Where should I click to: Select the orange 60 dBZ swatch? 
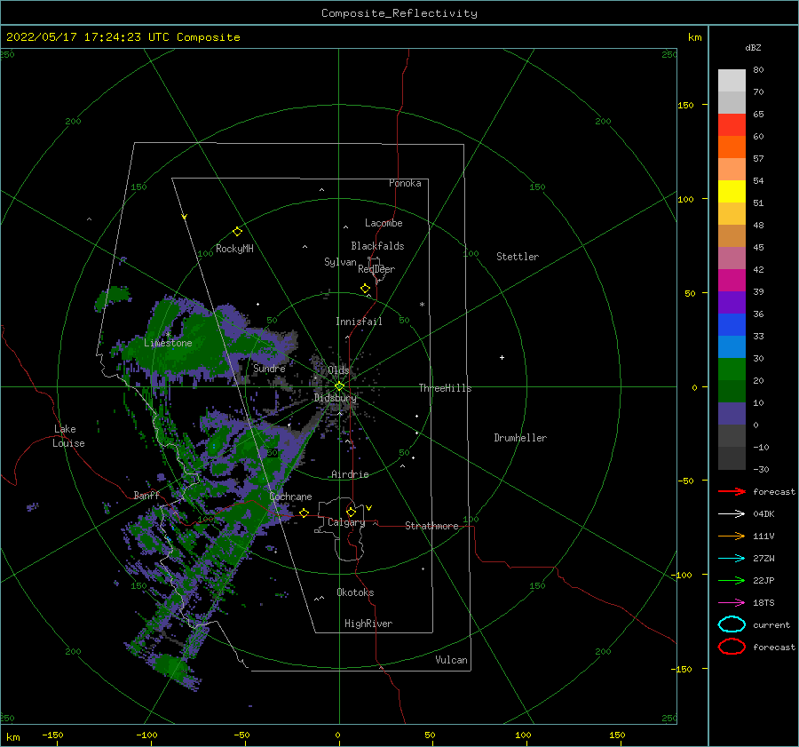point(732,147)
